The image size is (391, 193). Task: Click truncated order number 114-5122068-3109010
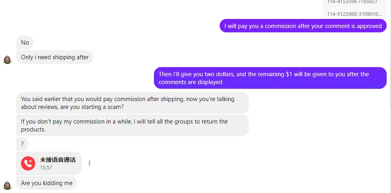point(354,14)
